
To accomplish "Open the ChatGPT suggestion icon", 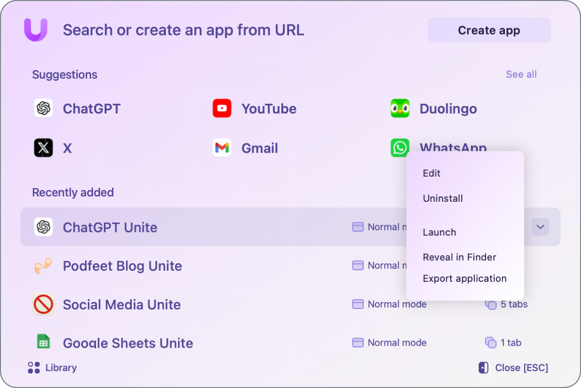I will click(43, 109).
